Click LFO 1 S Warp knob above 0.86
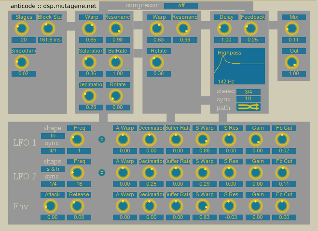This screenshot has height=231, width=318. click(x=203, y=139)
